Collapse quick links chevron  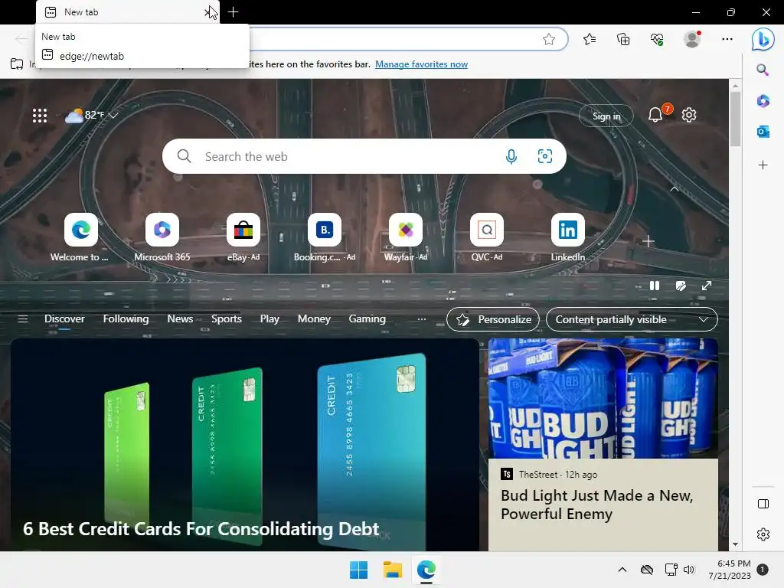pyautogui.click(x=674, y=189)
